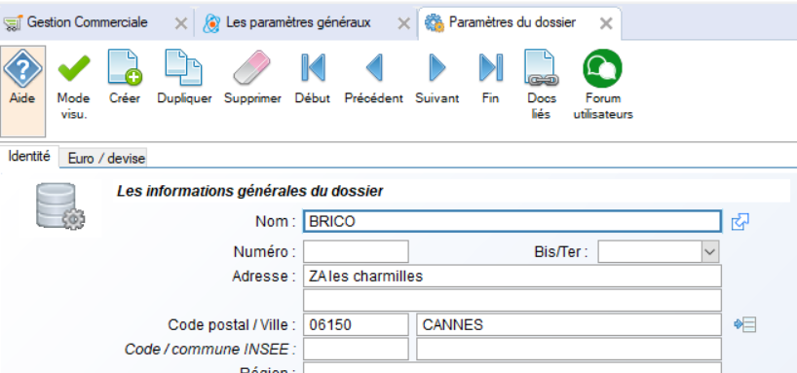The image size is (797, 373).
Task: Click the empty second address line field
Action: click(512, 300)
